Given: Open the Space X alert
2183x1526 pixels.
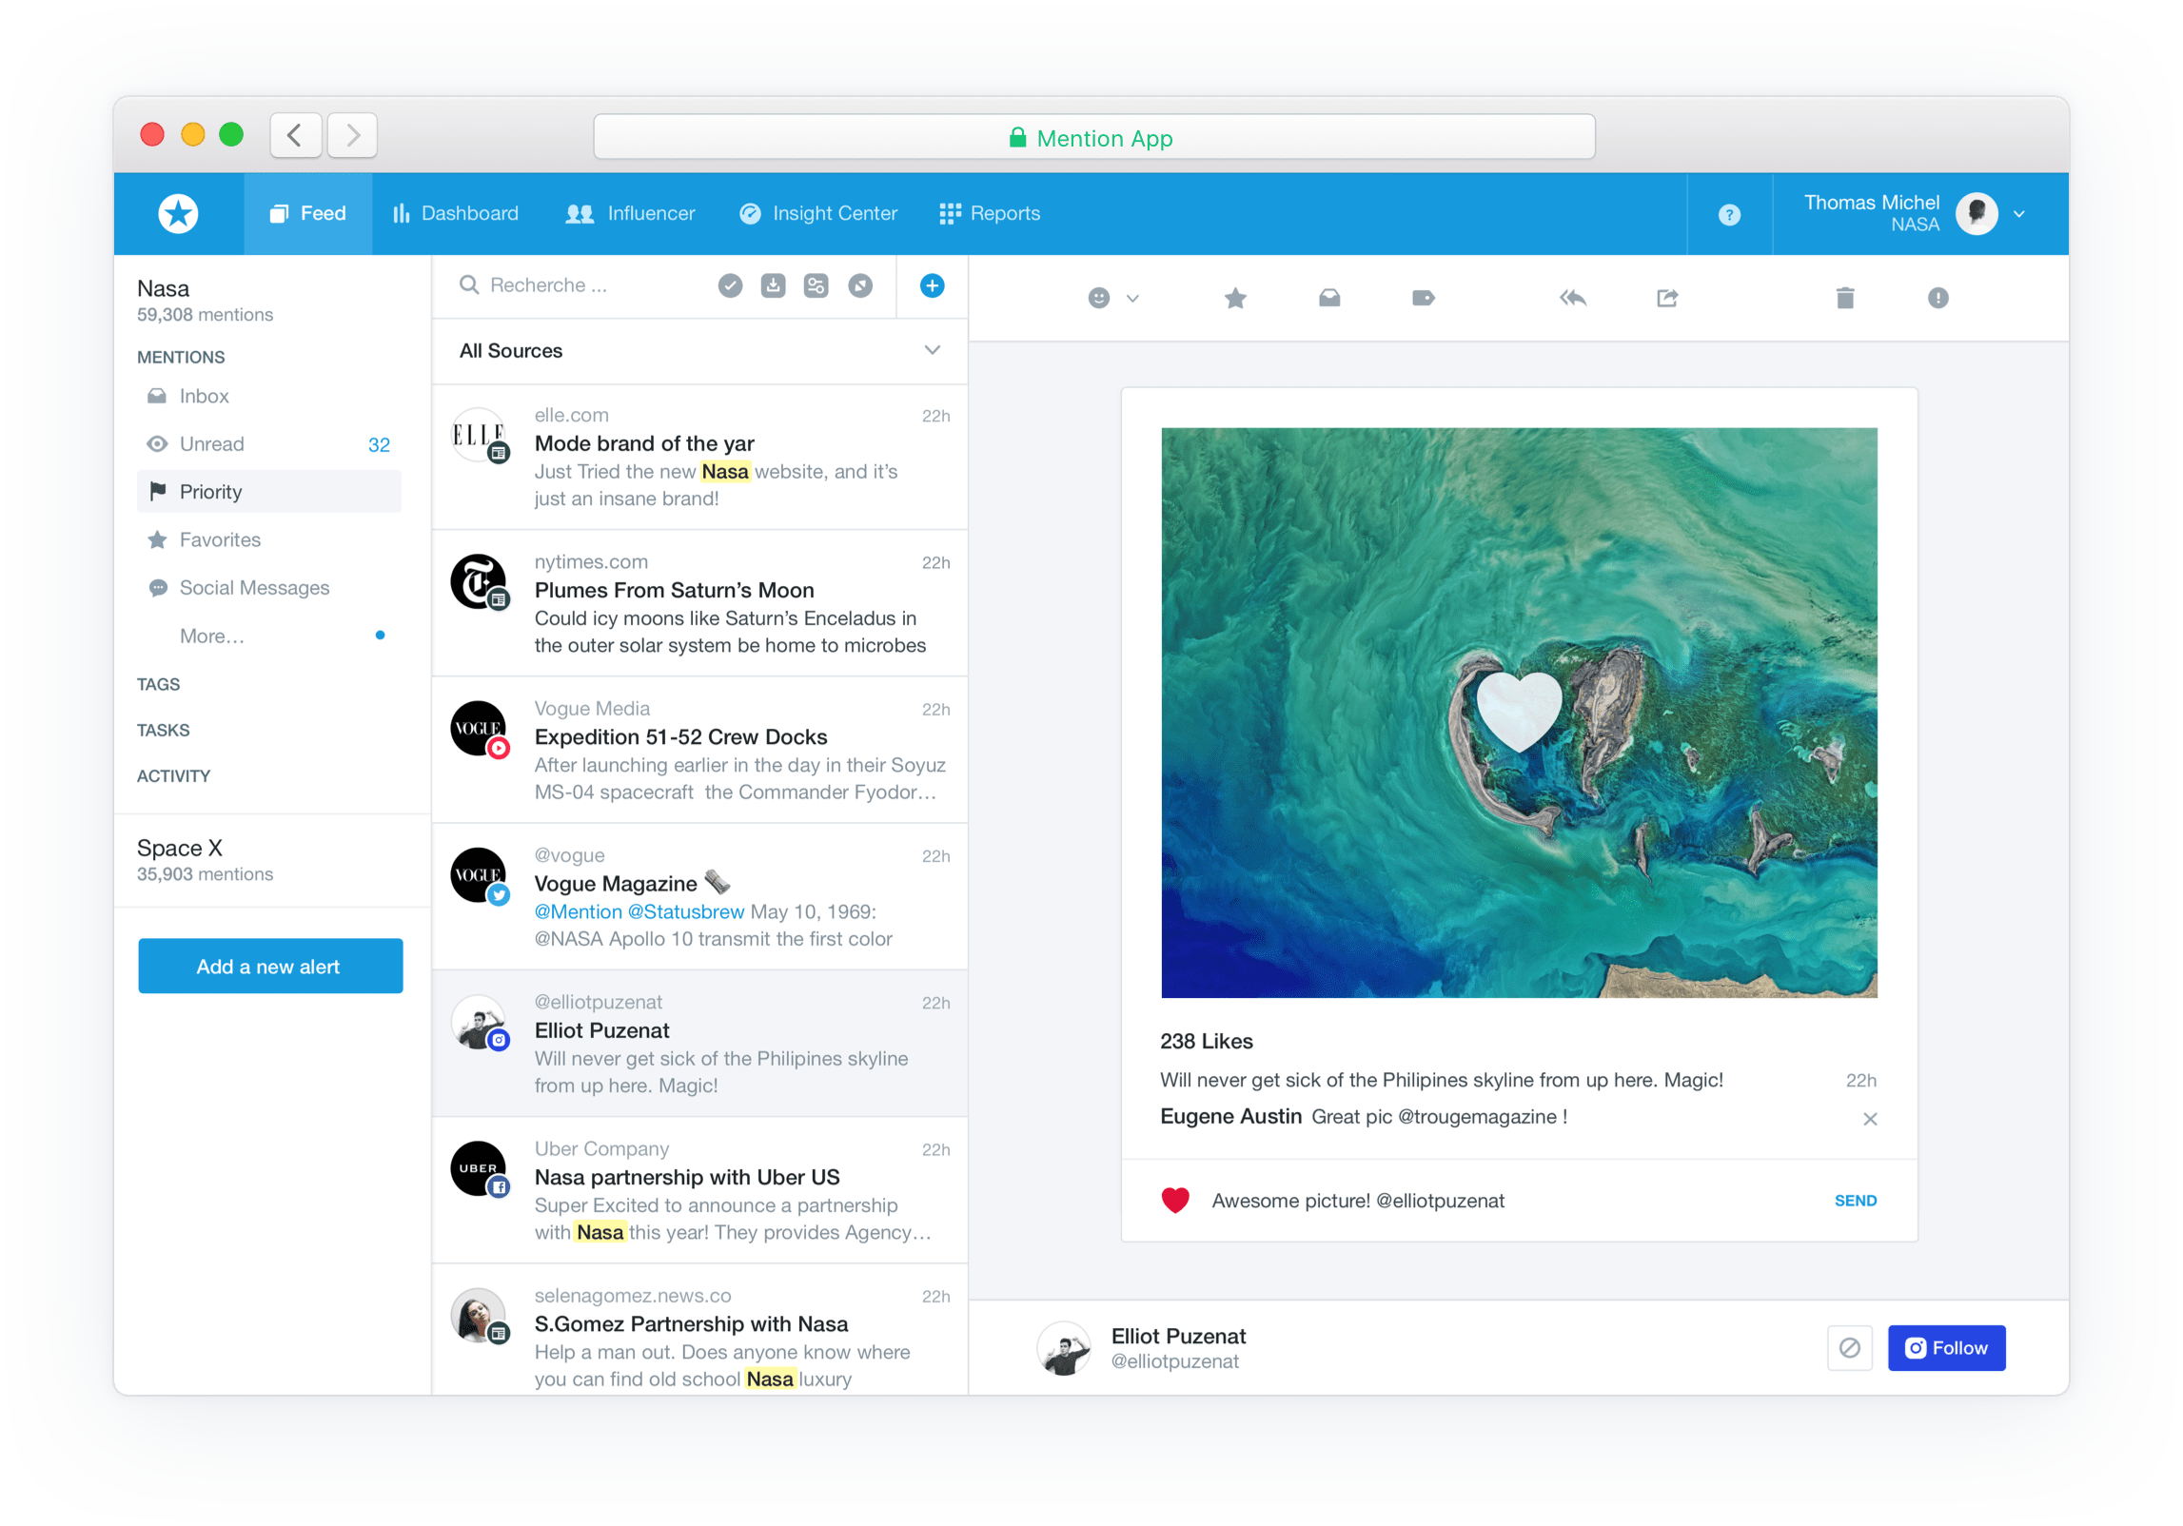Looking at the screenshot, I should pos(271,860).
